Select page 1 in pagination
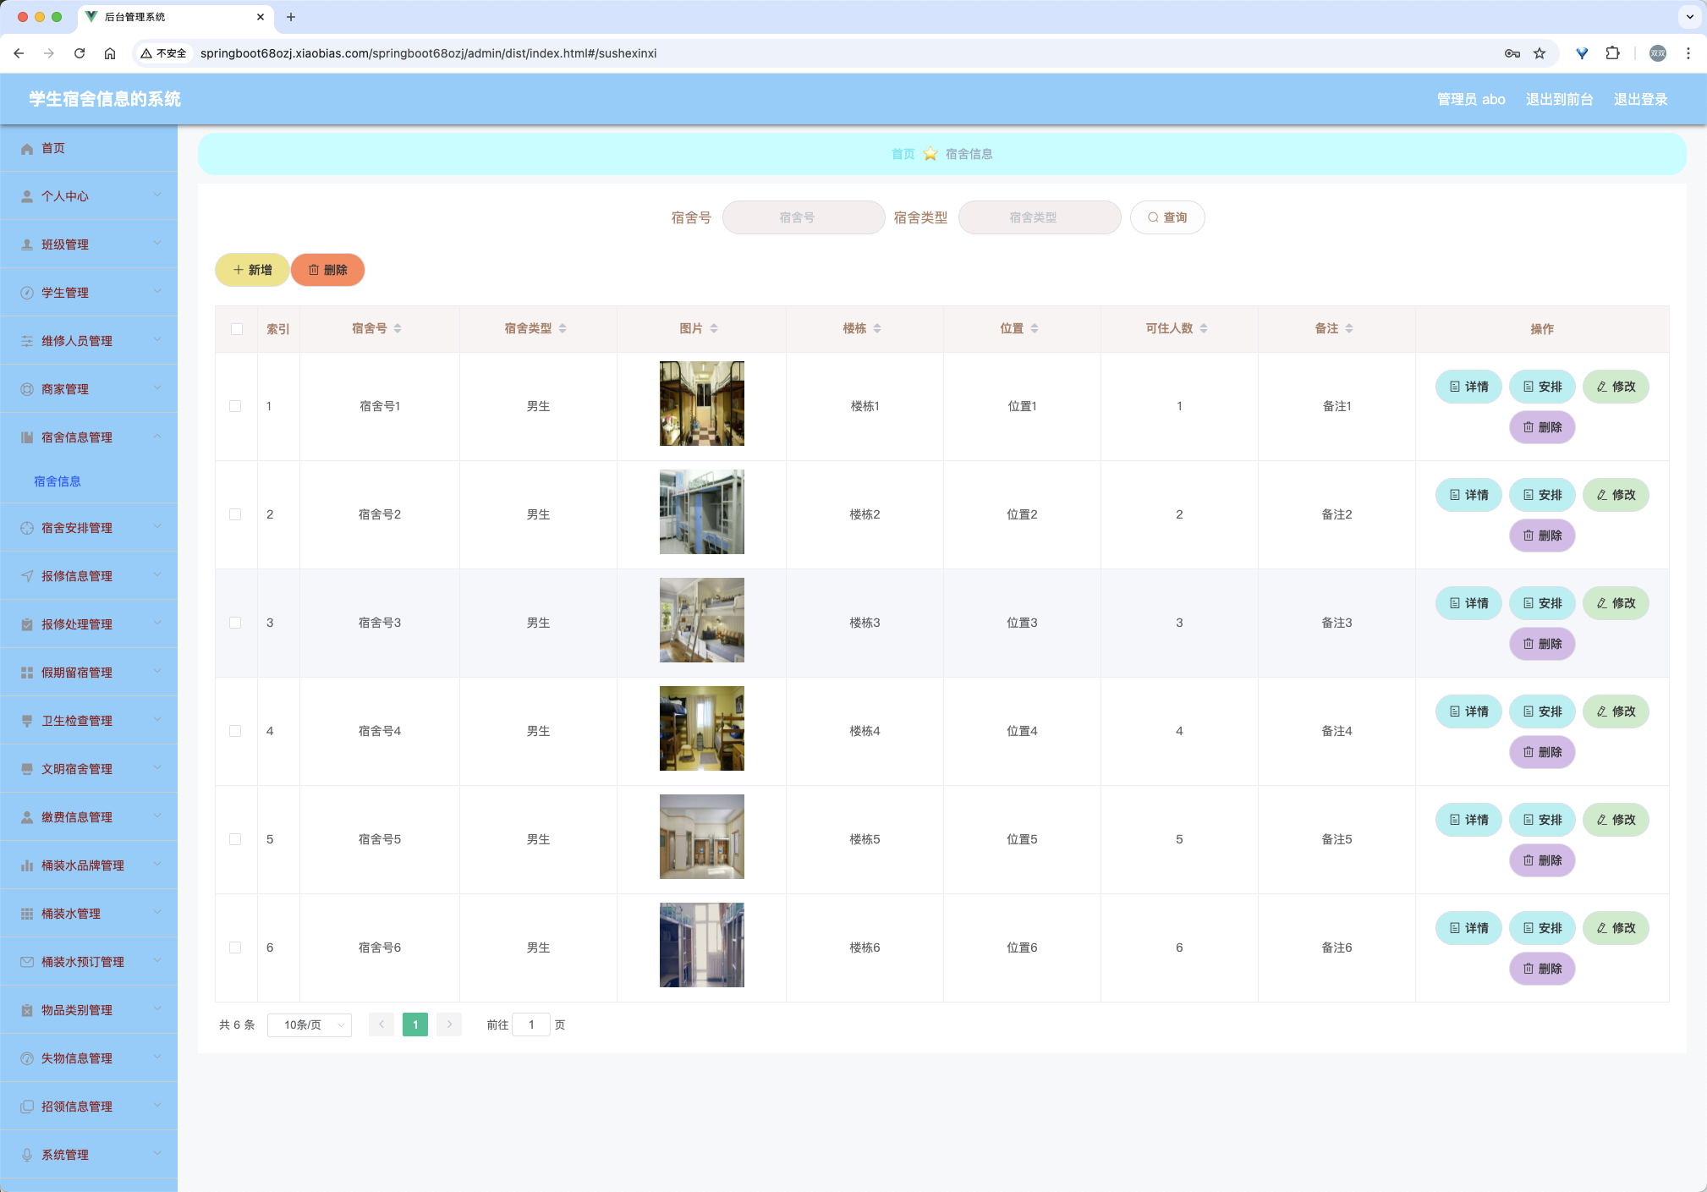The image size is (1707, 1192). 415,1024
